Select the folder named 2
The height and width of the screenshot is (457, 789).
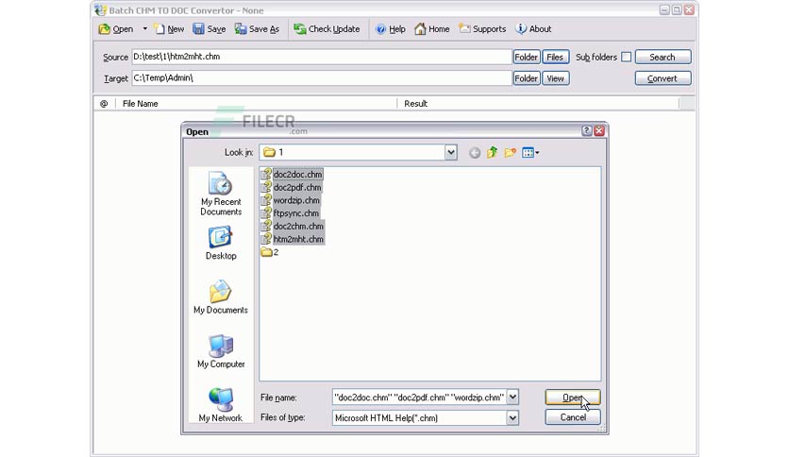(x=270, y=252)
